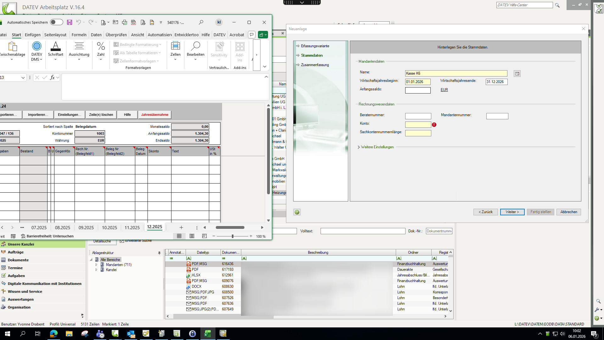The width and height of the screenshot is (604, 340).
Task: Expand the Mandanten (711) tree node
Action: click(x=97, y=265)
